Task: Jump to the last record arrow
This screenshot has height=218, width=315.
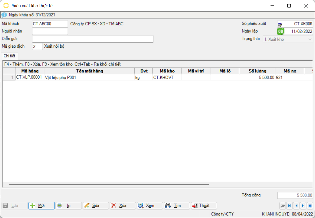Action: click(310, 206)
